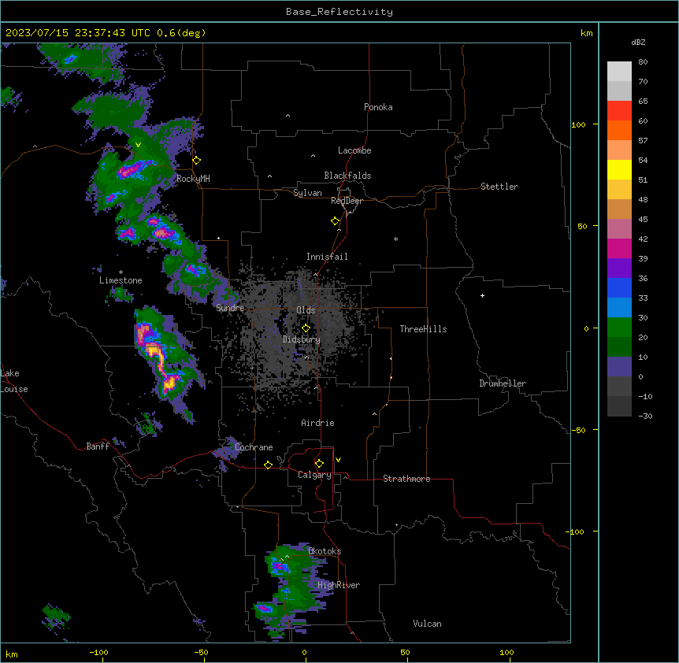Click the Vulcan label
The height and width of the screenshot is (663, 679).
(428, 624)
